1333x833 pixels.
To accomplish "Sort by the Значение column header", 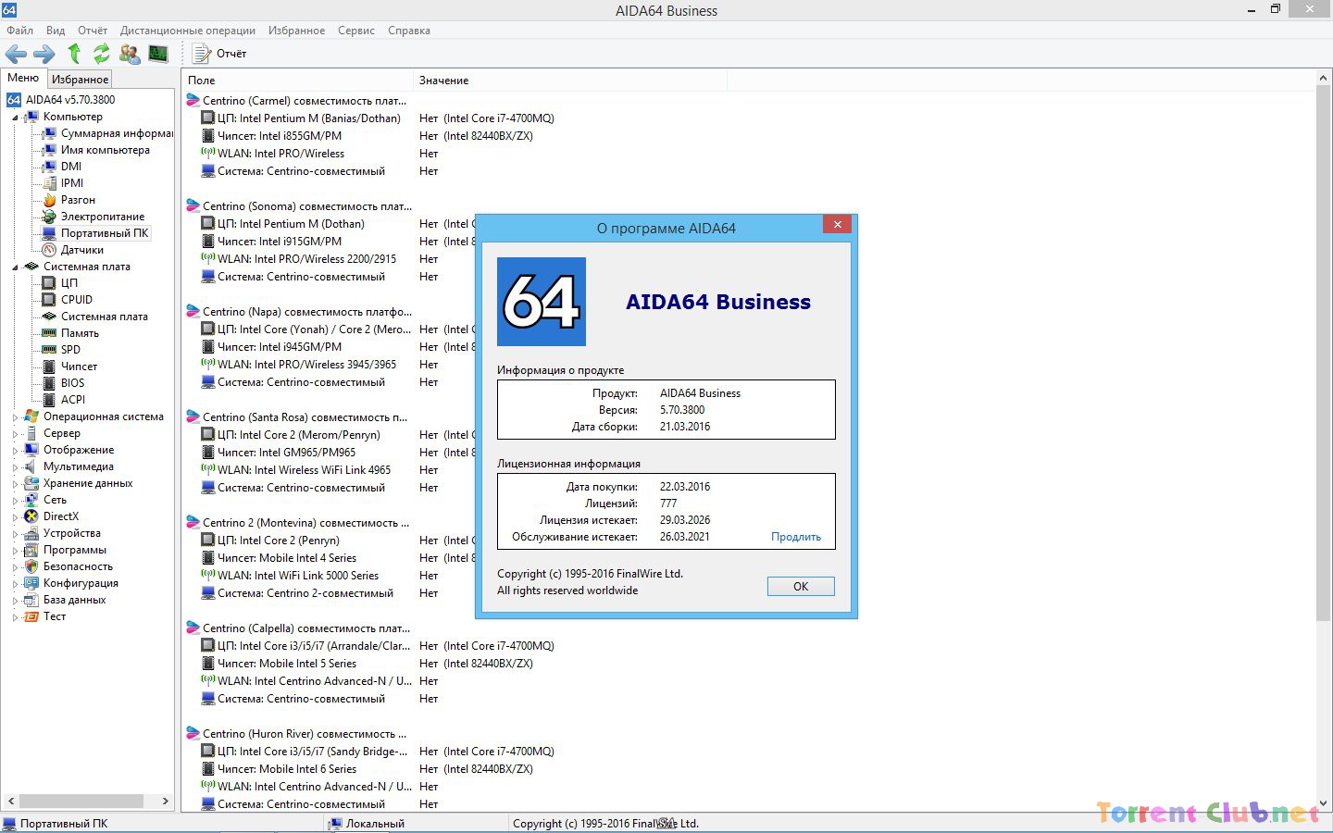I will [x=570, y=81].
